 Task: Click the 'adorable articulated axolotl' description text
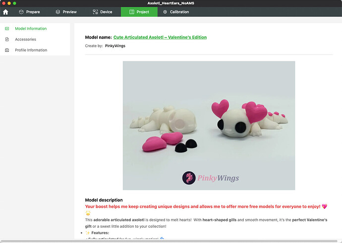pyautogui.click(x=119, y=220)
